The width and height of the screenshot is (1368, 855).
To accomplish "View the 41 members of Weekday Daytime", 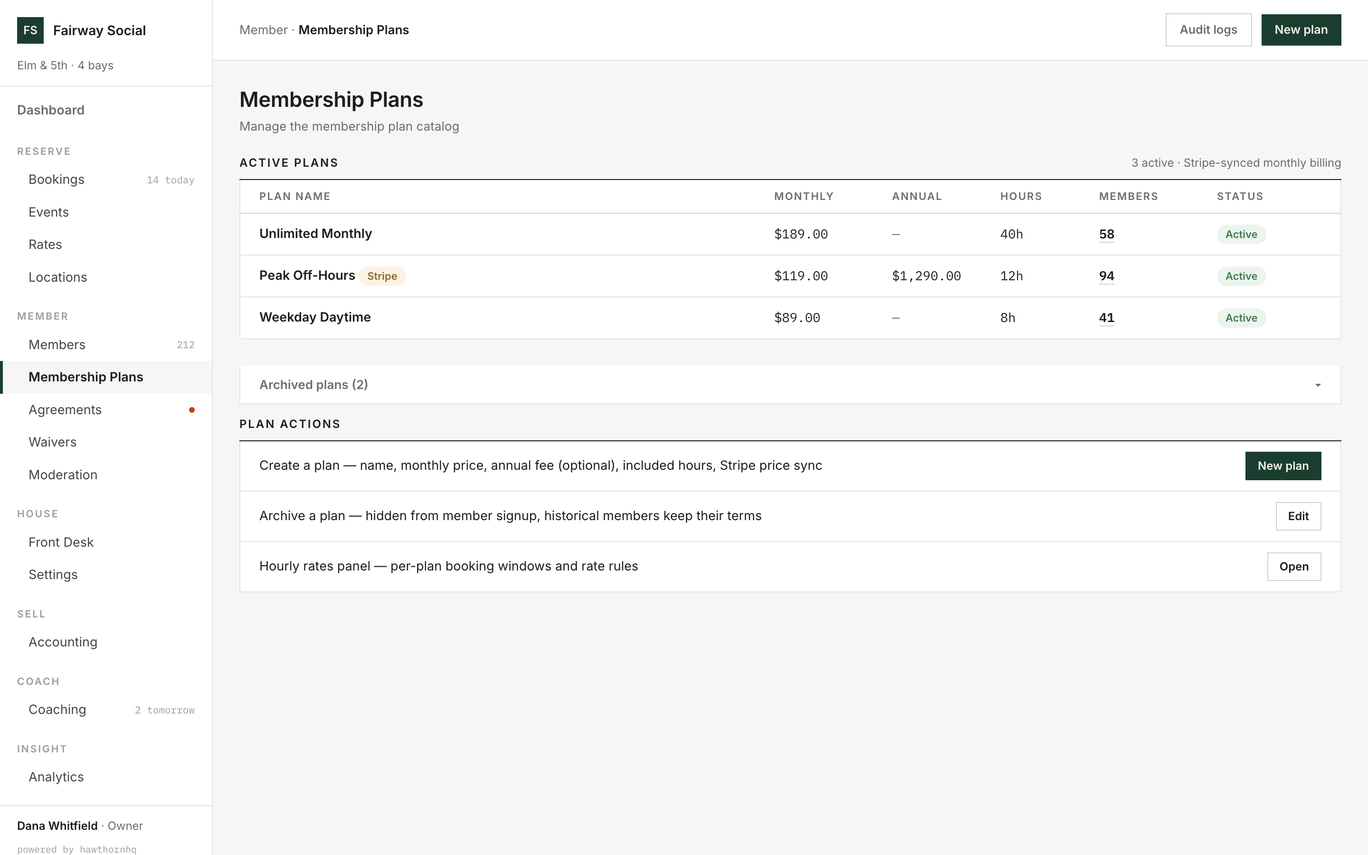I will coord(1106,318).
